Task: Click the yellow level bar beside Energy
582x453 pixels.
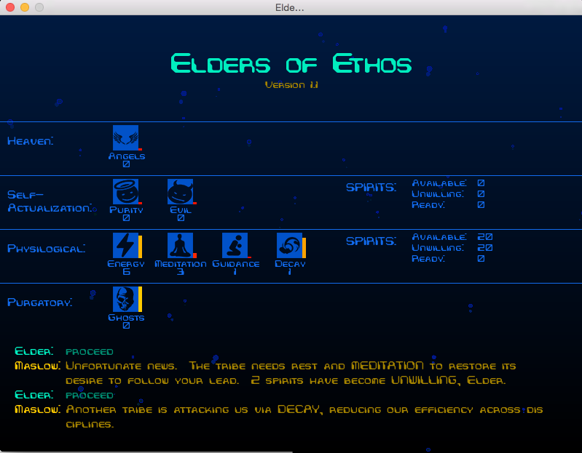Action: click(x=140, y=246)
